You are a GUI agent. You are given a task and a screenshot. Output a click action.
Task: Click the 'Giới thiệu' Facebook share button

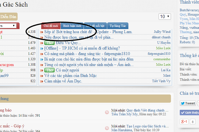click(189, 113)
